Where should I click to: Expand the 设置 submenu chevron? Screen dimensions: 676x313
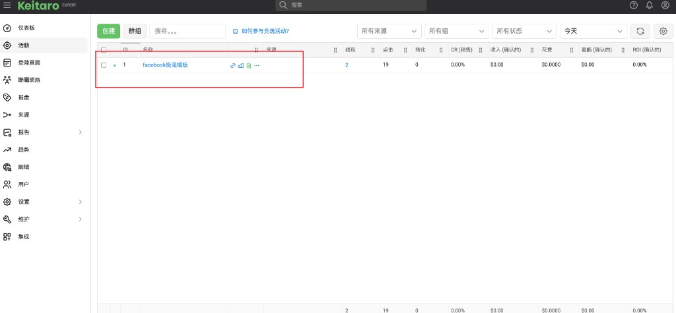click(x=80, y=202)
